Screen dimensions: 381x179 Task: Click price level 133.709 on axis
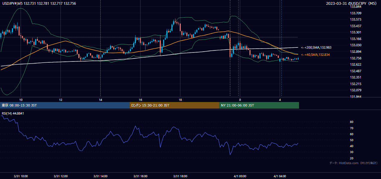[355, 13]
